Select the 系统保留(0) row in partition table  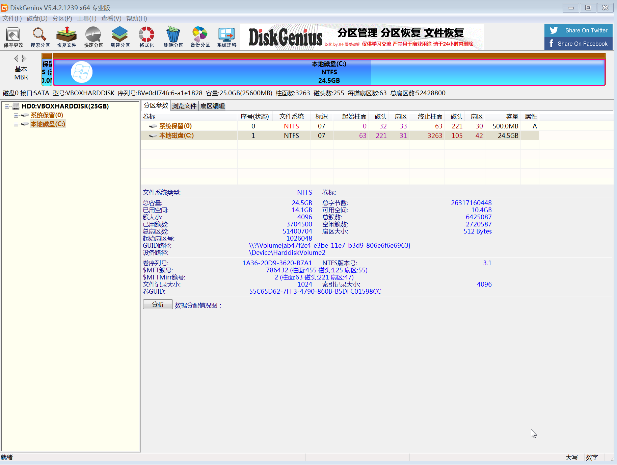pyautogui.click(x=175, y=126)
